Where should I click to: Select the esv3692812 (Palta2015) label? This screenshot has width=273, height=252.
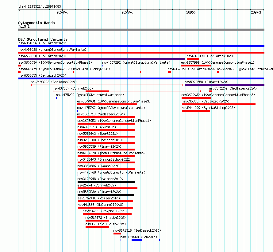click(106, 224)
